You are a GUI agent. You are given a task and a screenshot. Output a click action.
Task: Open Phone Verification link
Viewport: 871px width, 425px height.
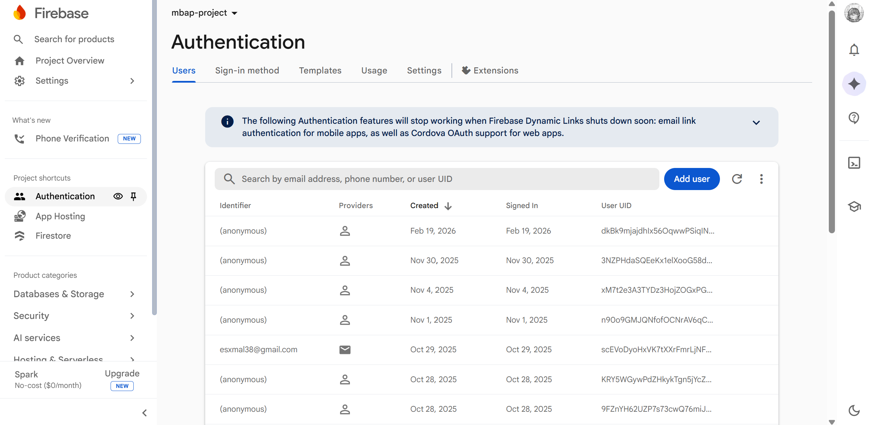coord(72,139)
